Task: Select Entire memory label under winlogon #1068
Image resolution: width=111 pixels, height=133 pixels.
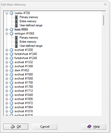Action: pyautogui.click(x=28, y=42)
